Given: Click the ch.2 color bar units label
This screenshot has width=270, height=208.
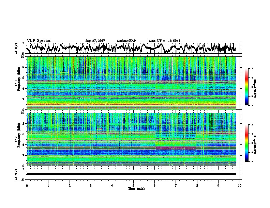Looking at the screenshot, I should coord(255,144).
